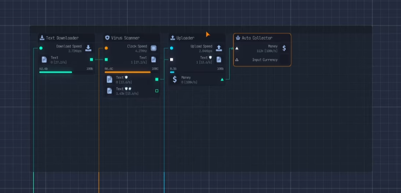Click the dollar icon in Auto Collector
401x193 pixels.
coord(284,48)
